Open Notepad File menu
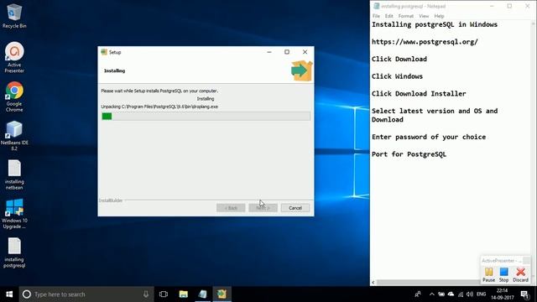537x302 pixels. click(376, 16)
